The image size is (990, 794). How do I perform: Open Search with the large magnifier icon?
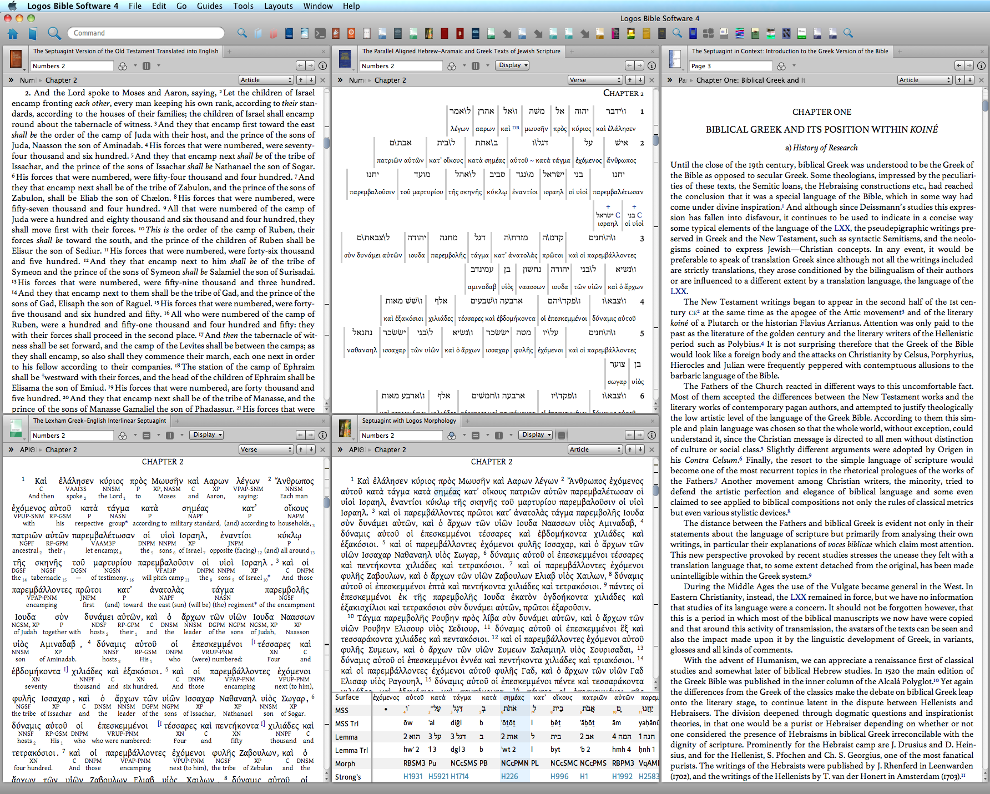[54, 33]
